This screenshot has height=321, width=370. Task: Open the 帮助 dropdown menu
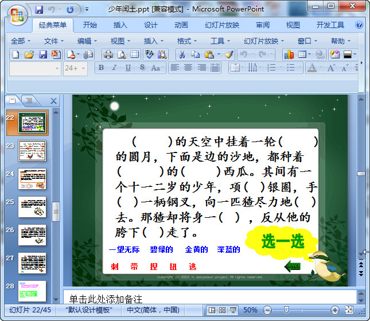click(341, 41)
